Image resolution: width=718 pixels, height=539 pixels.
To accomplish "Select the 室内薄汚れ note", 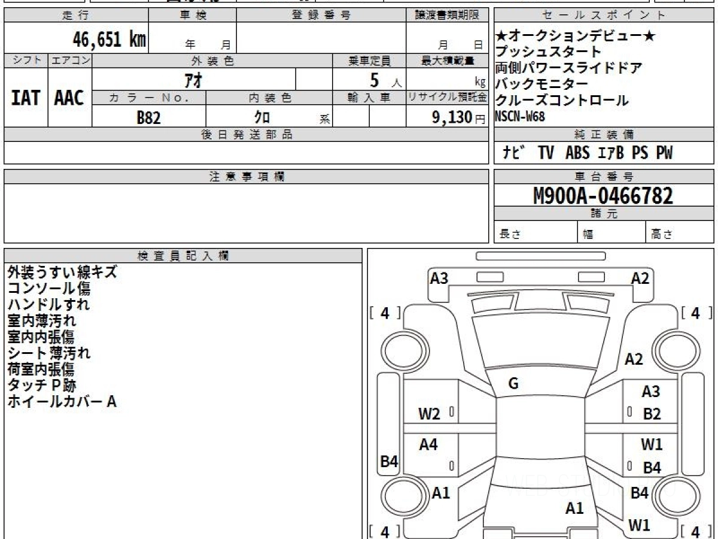I will [x=42, y=320].
